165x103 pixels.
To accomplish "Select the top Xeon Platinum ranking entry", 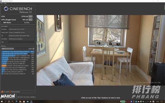I will click(18, 52).
